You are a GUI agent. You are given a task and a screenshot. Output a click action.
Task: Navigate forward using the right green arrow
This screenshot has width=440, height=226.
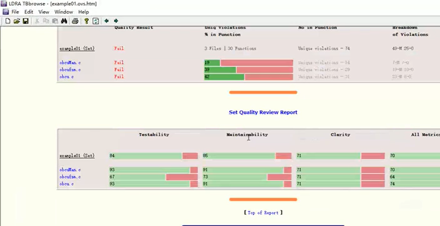click(116, 21)
